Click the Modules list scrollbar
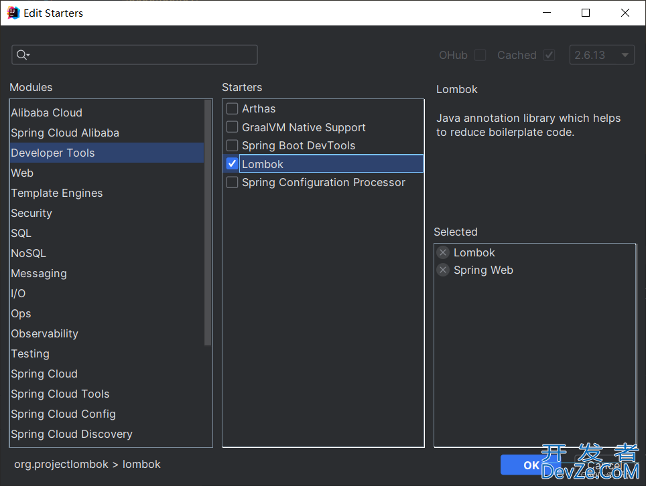The height and width of the screenshot is (486, 646). 208,222
